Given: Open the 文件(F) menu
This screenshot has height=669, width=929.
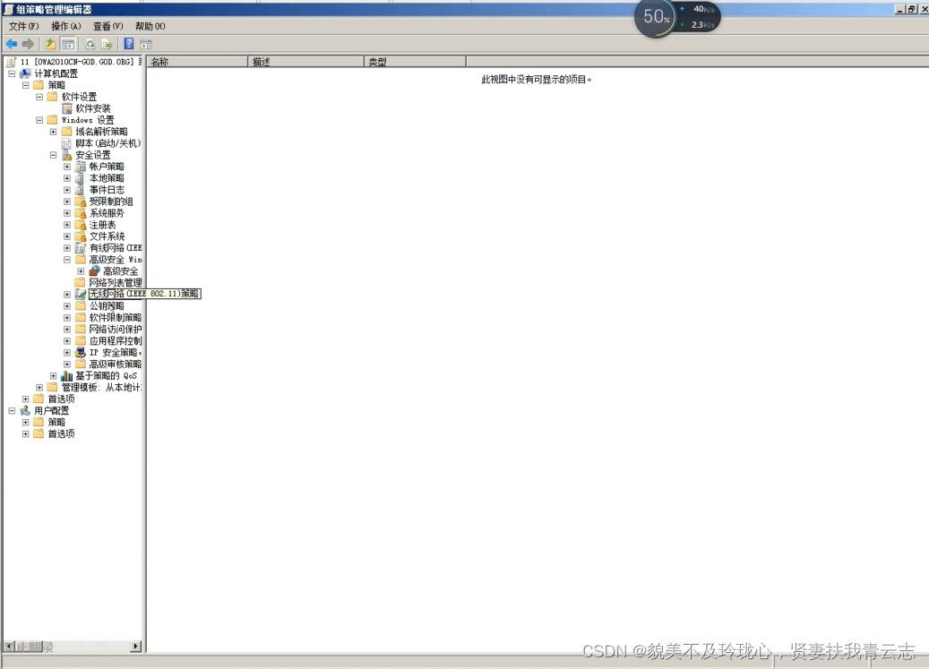Looking at the screenshot, I should (x=23, y=26).
